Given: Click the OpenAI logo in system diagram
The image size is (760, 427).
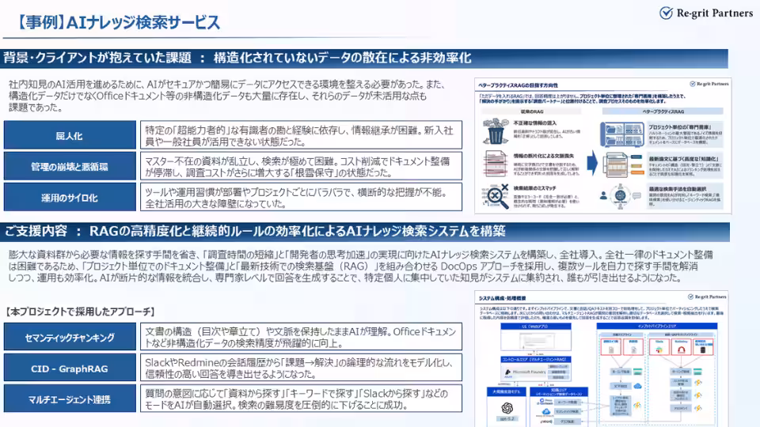Looking at the screenshot, I should coord(507,407).
